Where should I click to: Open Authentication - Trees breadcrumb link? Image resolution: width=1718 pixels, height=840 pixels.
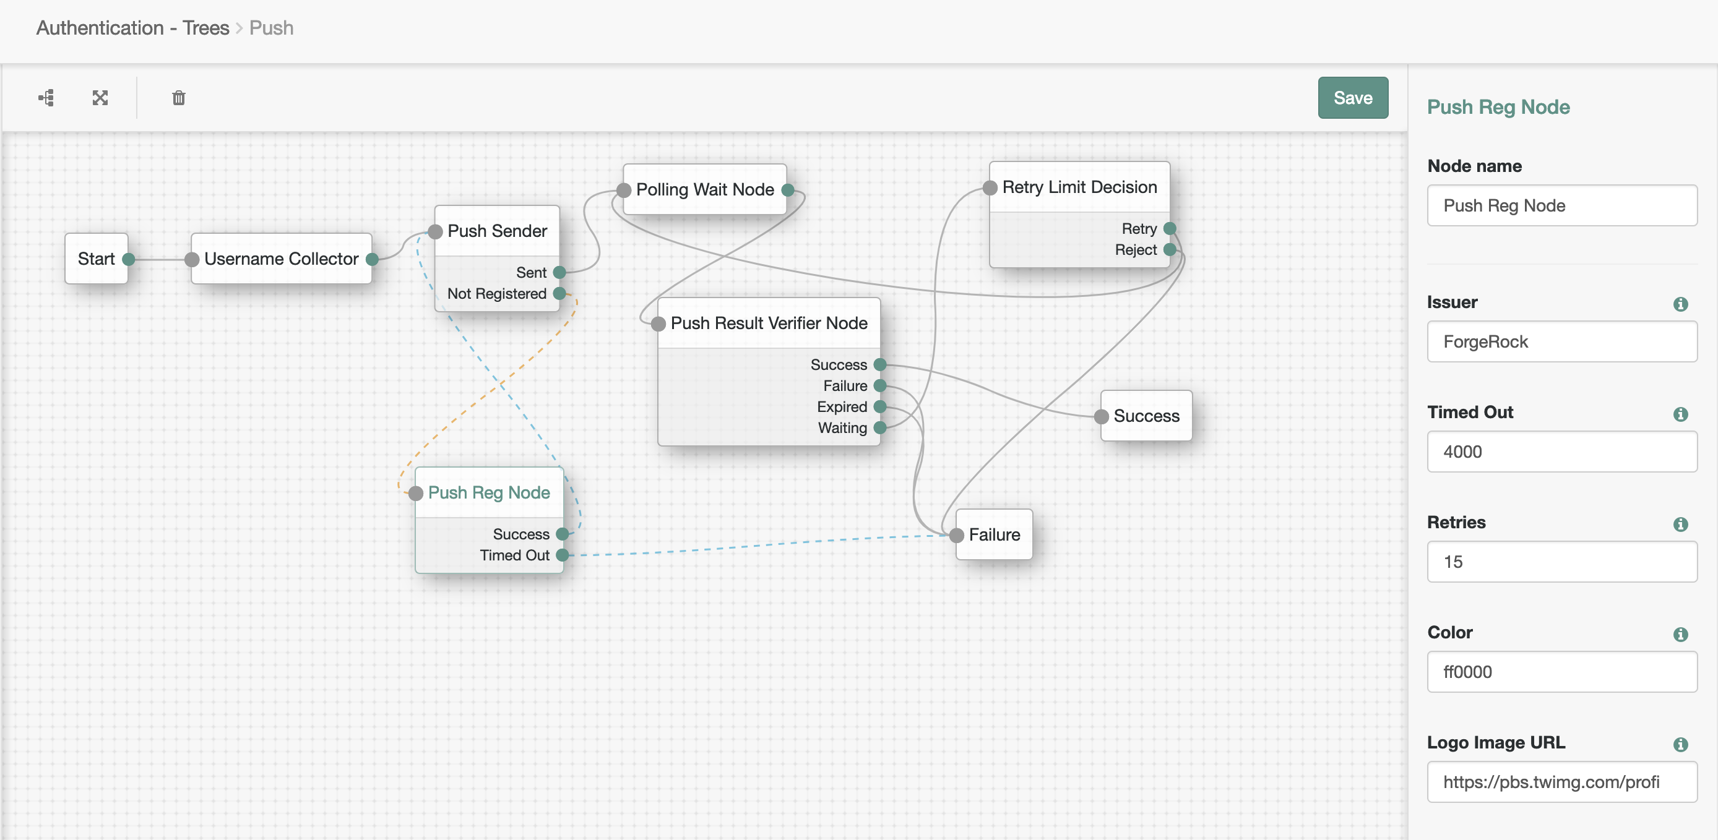coord(132,28)
